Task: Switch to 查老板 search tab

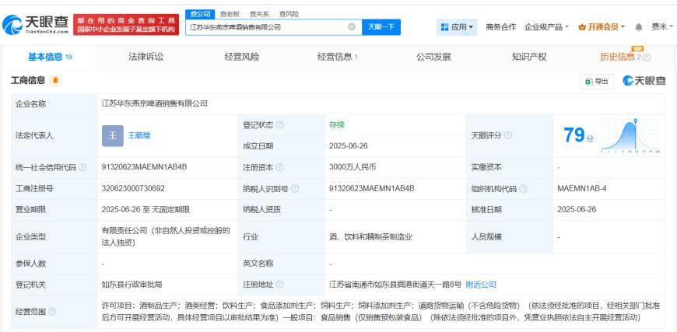Action: point(230,14)
